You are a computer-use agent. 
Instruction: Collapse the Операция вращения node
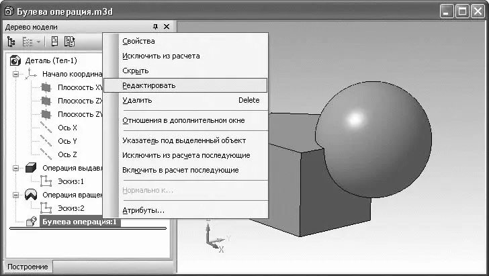tap(15, 195)
